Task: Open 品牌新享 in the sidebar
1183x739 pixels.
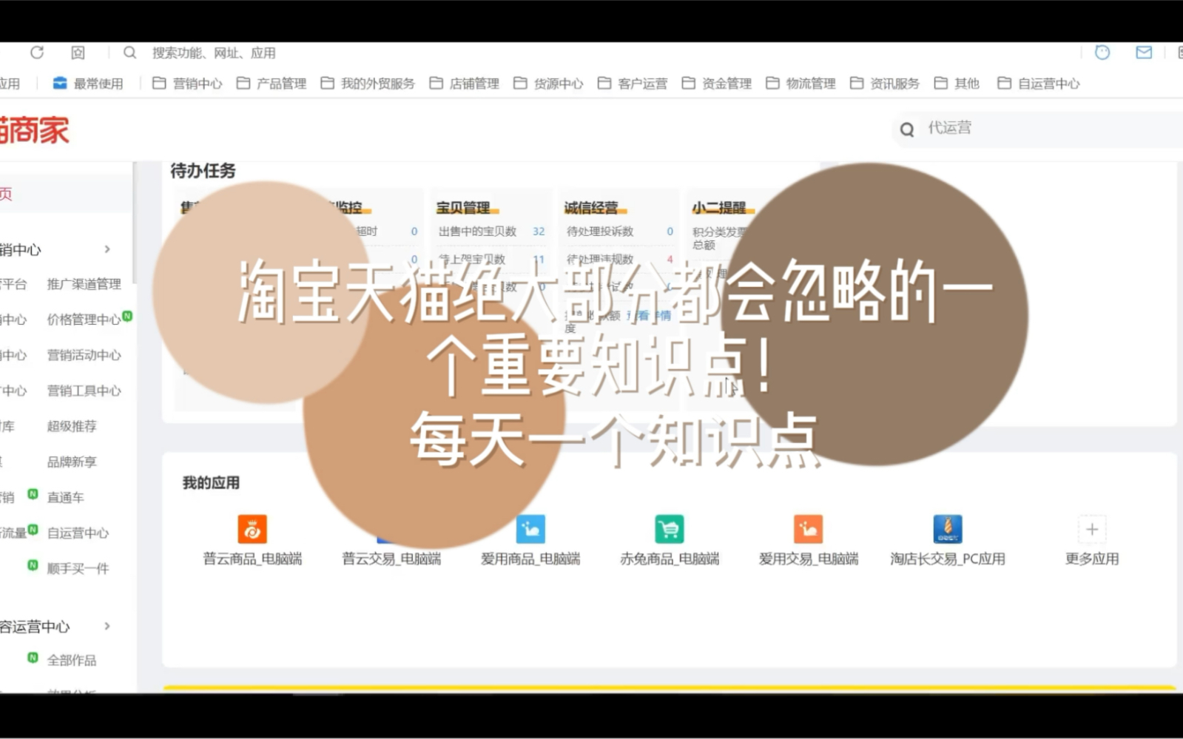Action: click(72, 462)
